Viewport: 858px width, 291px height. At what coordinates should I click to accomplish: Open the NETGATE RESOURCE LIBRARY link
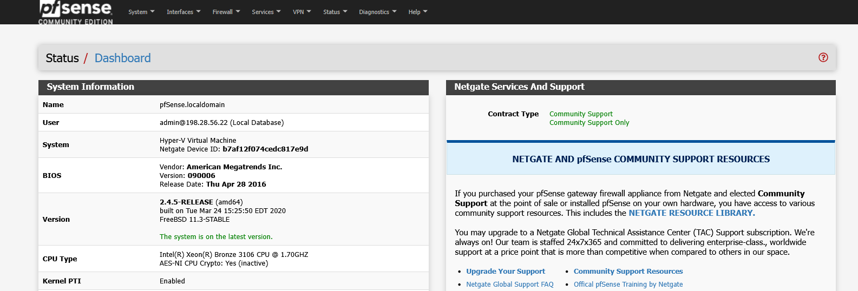click(691, 213)
